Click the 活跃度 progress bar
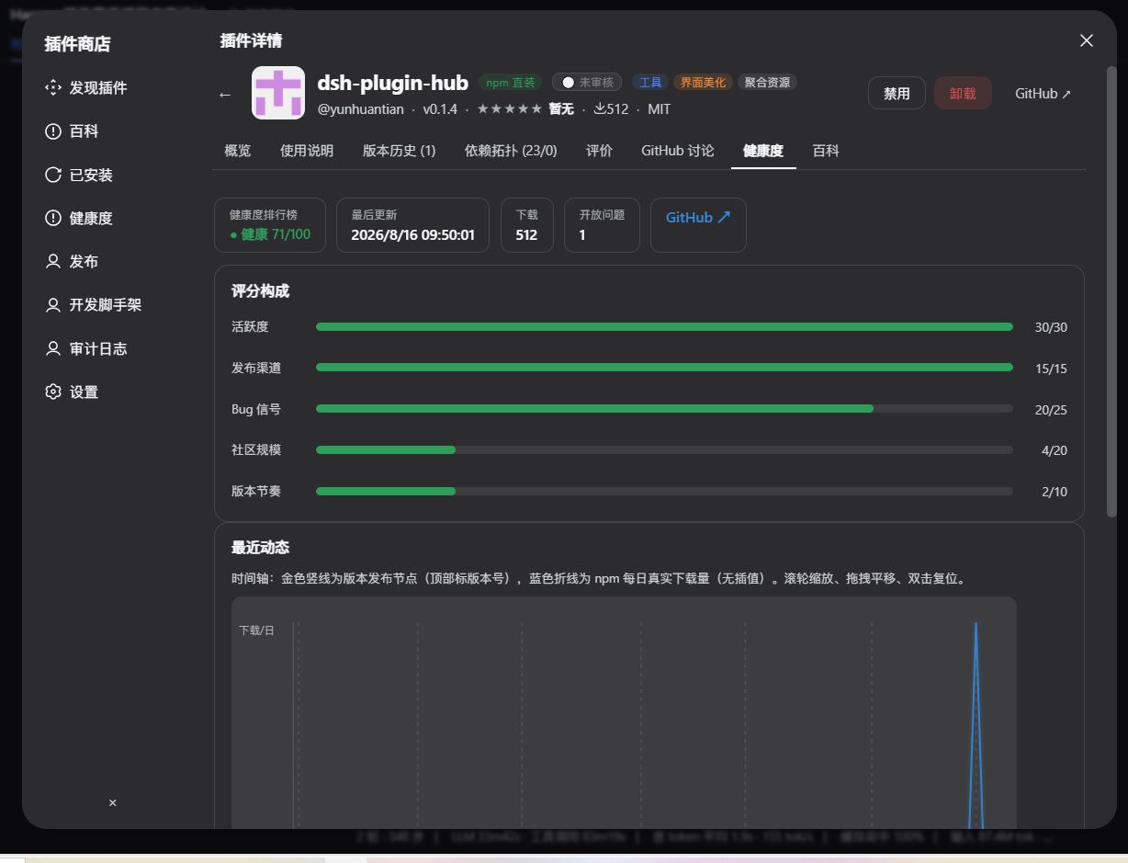This screenshot has width=1128, height=863. pos(664,327)
